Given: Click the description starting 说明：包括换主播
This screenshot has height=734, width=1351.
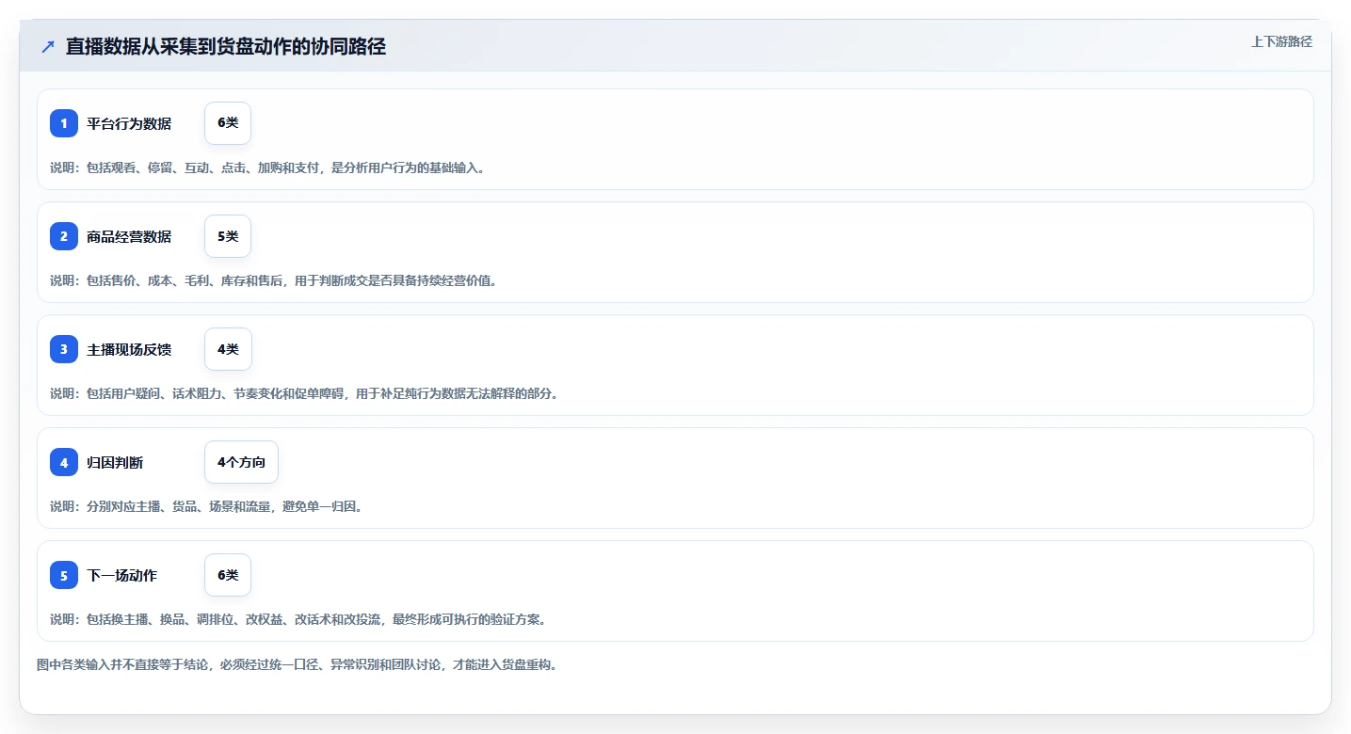Looking at the screenshot, I should [298, 619].
